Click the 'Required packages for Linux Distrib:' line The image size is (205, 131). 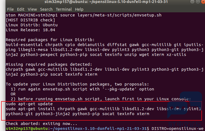pyautogui.click(x=50, y=40)
